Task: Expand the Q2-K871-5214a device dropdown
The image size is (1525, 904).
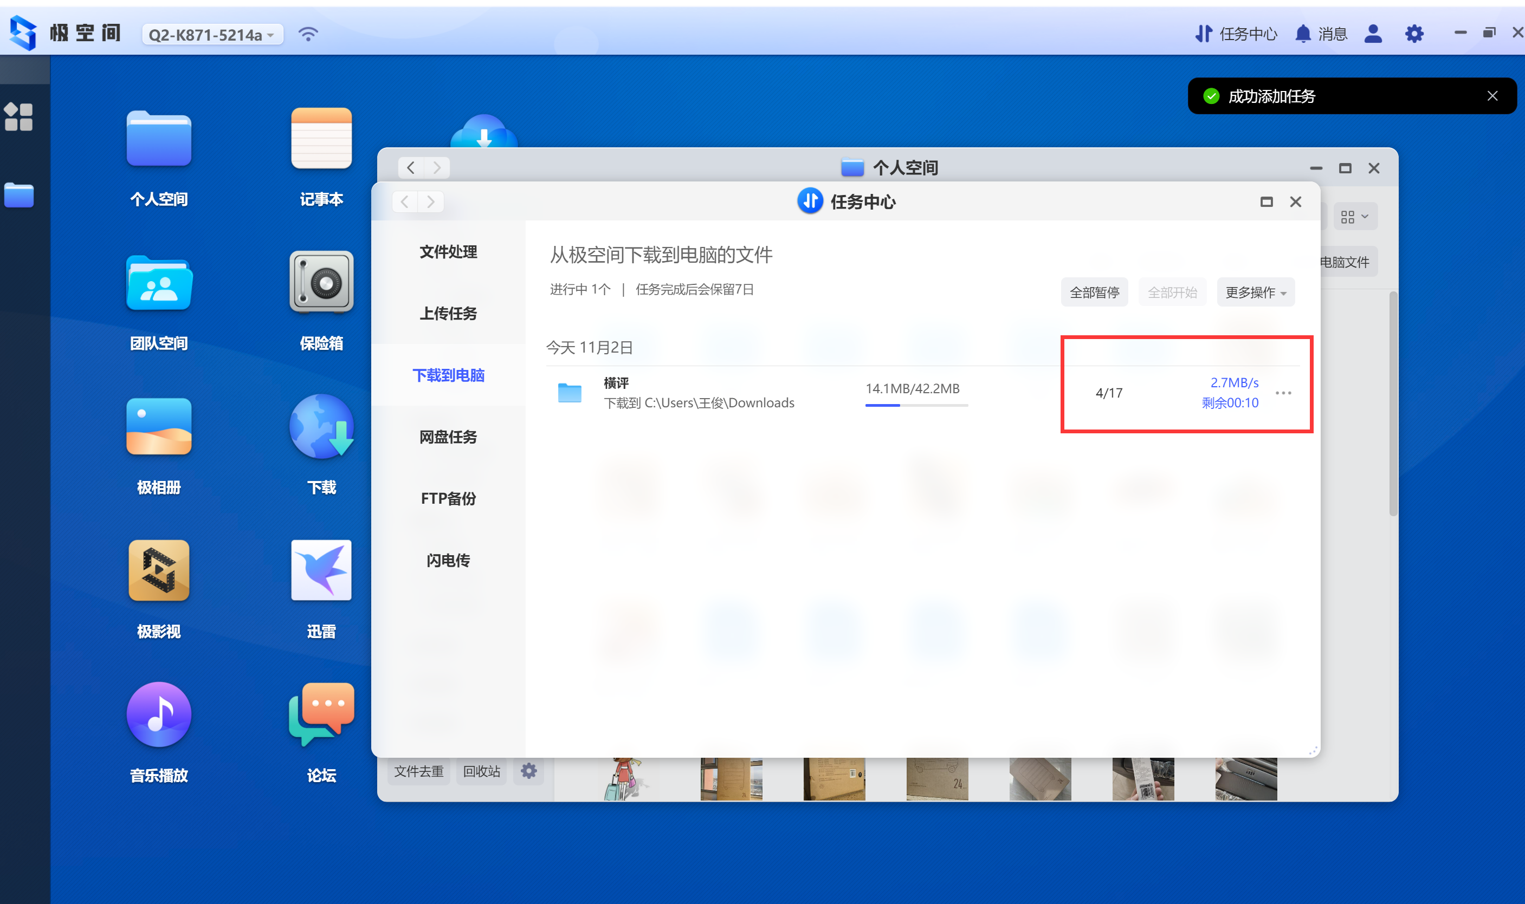Action: pyautogui.click(x=212, y=35)
